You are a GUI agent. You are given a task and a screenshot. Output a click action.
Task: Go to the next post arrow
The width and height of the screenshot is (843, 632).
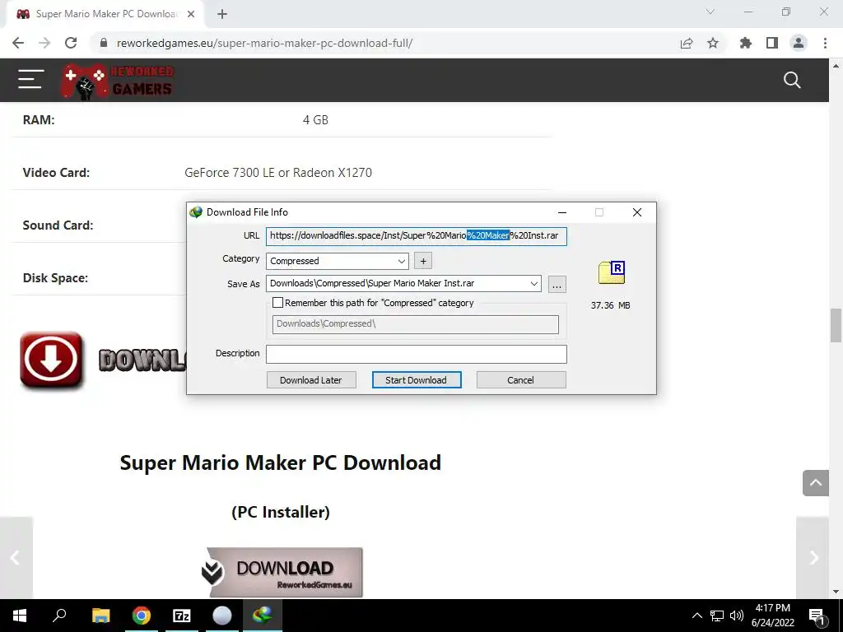point(813,557)
